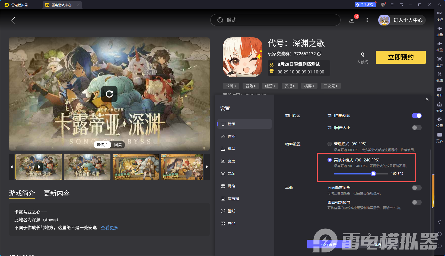Image resolution: width=445 pixels, height=256 pixels.
Task: Select 显示 in the settings sidebar
Action: 244,124
